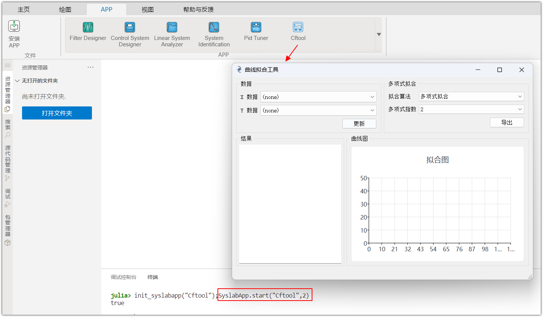Launch the Filter Designer app
The image size is (543, 317).
pyautogui.click(x=88, y=31)
